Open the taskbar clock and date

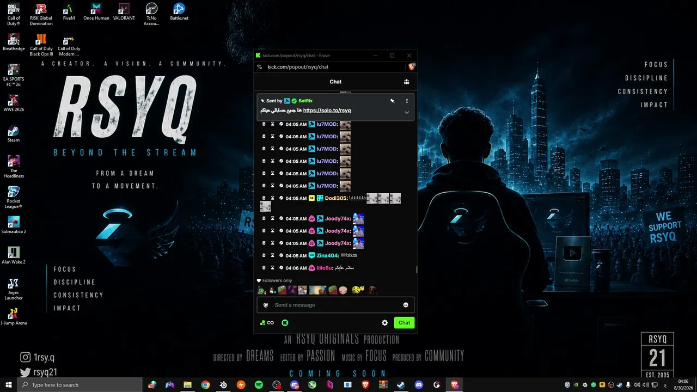tap(683, 385)
